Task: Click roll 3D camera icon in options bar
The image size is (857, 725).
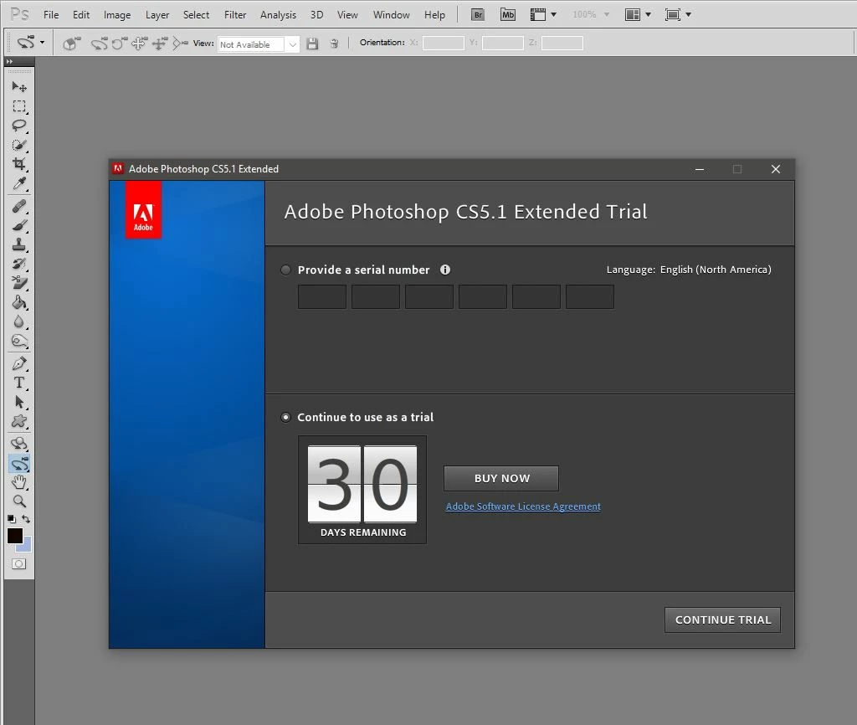Action: 119,44
